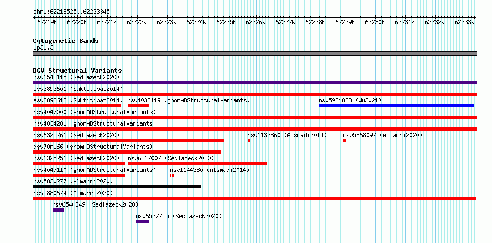Viewport: 492px width, 243px height.
Task: Click the chr1:62218525..62233345 region label
Action: (71, 12)
